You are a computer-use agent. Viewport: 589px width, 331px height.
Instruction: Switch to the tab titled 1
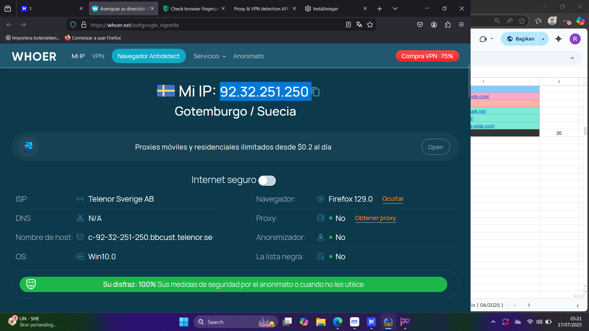click(52, 9)
